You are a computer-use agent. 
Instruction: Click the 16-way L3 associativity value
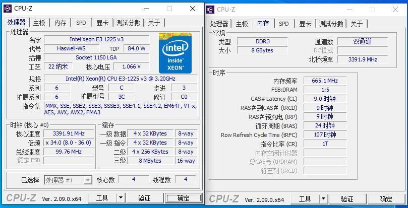click(x=186, y=161)
